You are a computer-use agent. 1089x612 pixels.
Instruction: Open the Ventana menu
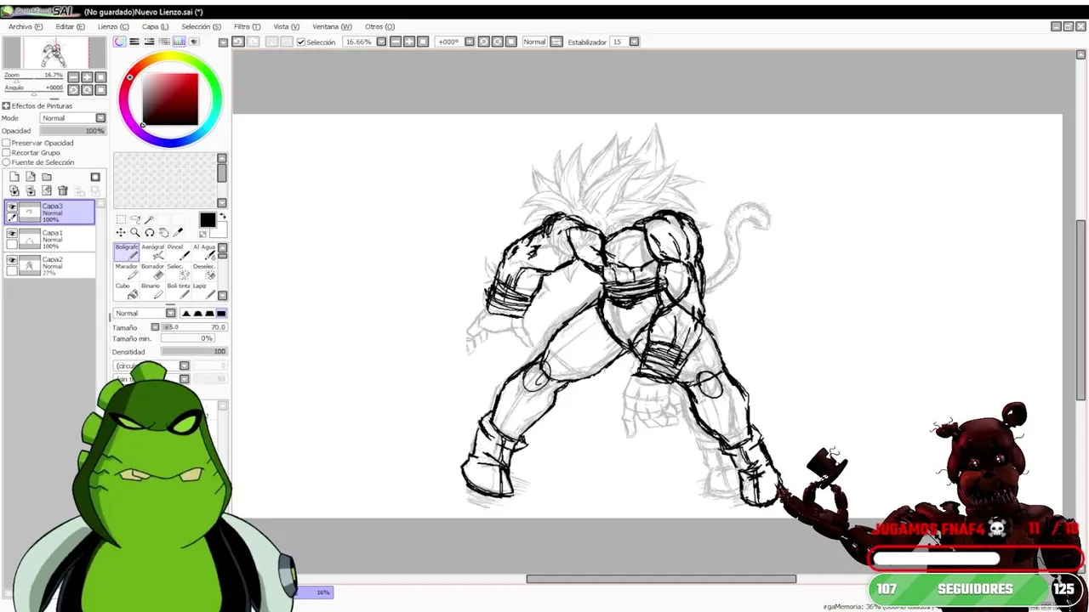coord(332,26)
